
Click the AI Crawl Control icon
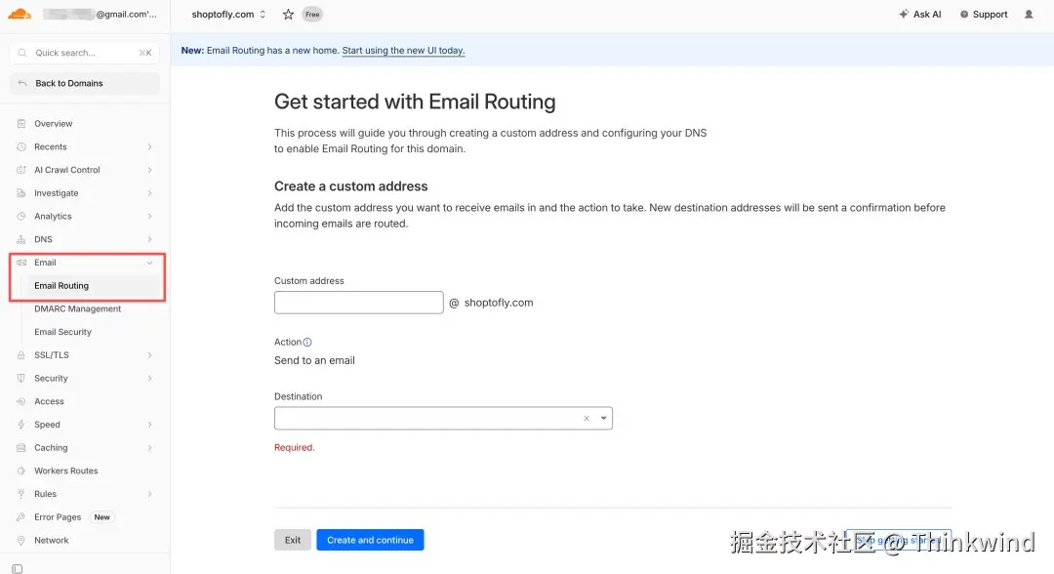(20, 170)
